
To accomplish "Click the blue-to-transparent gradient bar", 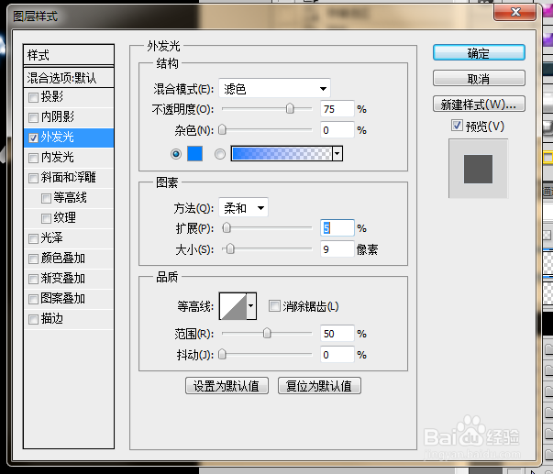I will (x=282, y=153).
